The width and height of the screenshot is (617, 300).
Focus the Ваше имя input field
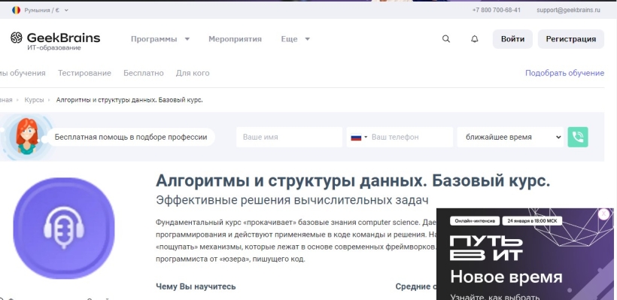[x=289, y=137]
